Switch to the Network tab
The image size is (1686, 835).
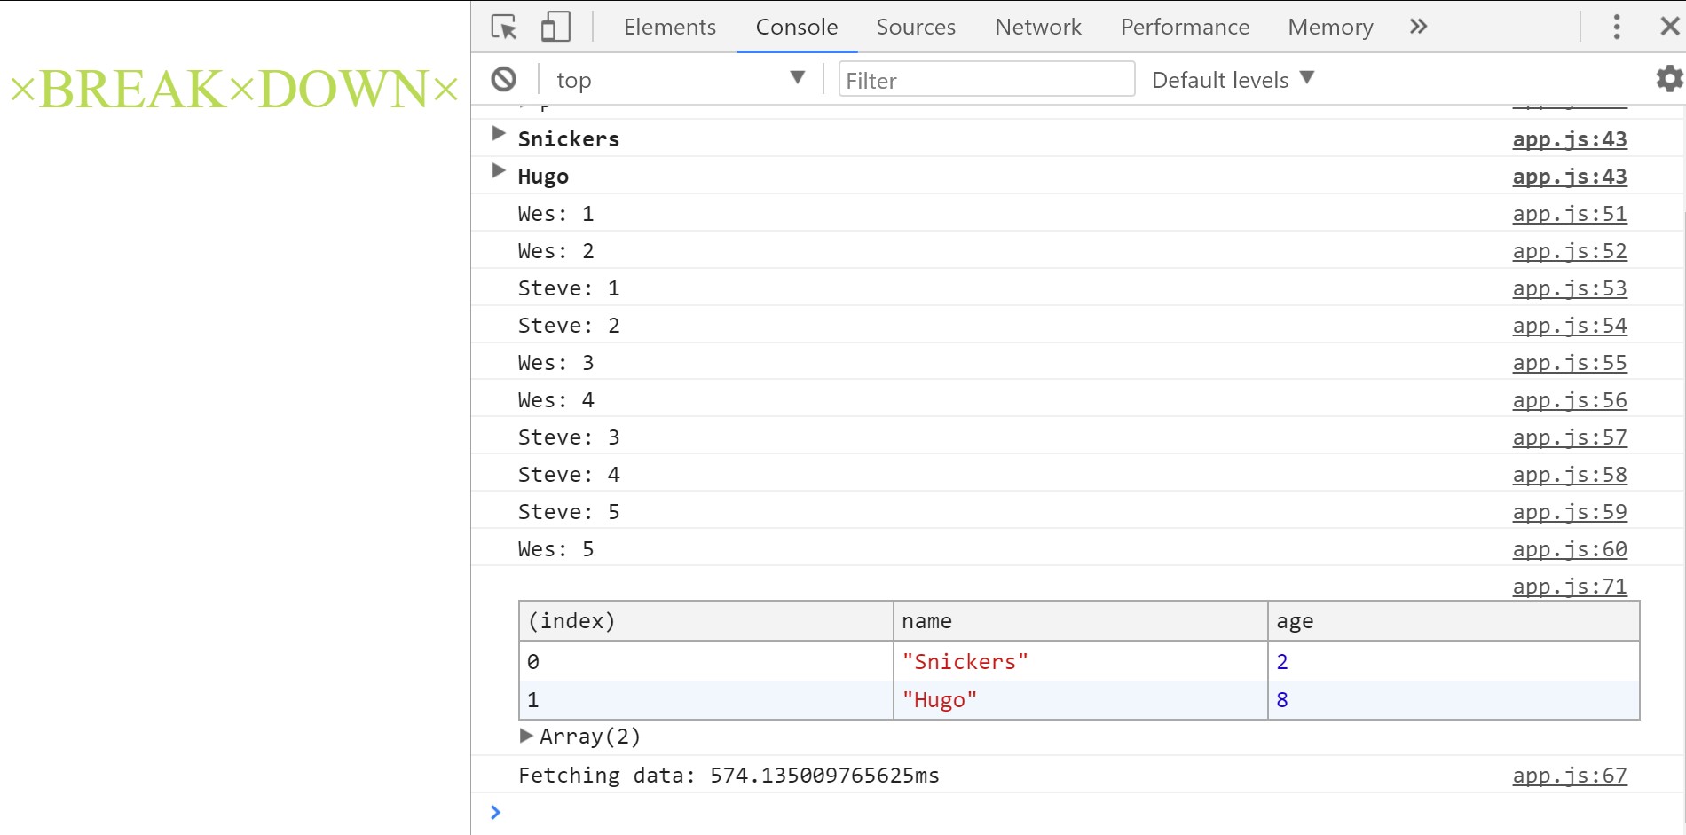pyautogui.click(x=1038, y=27)
